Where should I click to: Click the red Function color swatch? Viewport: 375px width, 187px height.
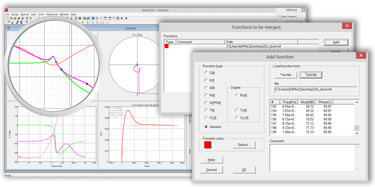coord(207,145)
